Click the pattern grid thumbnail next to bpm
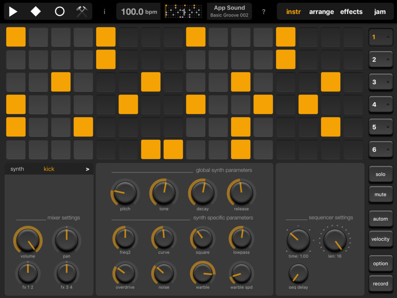This screenshot has width=397, height=298. [x=183, y=12]
